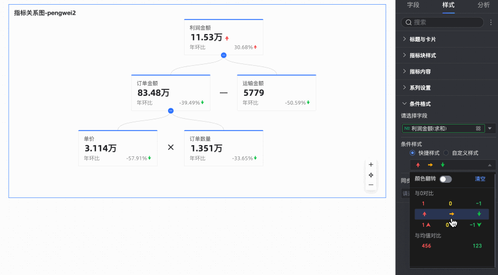This screenshot has width=498, height=275.
Task: Click the 5779 value text
Action: [254, 93]
